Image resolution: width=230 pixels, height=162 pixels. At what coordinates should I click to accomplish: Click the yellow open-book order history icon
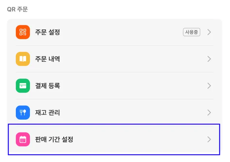pos(23,59)
